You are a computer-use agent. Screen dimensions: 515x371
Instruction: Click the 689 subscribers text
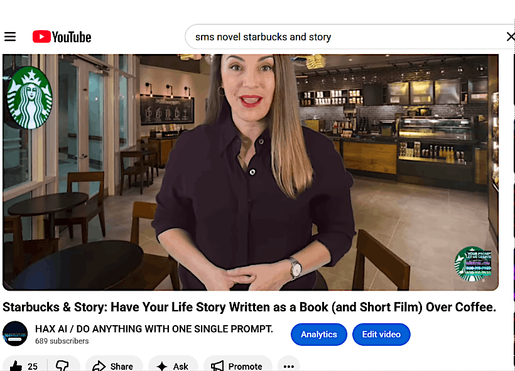pos(62,341)
